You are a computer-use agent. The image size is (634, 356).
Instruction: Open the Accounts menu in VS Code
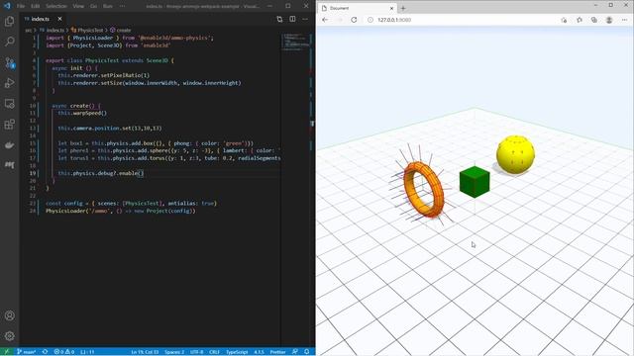click(x=9, y=315)
